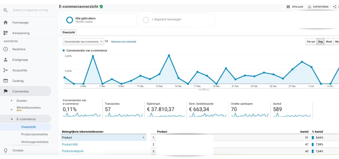The image size is (339, 159).
Task: Select the Overzicht tab
Action: [69, 32]
